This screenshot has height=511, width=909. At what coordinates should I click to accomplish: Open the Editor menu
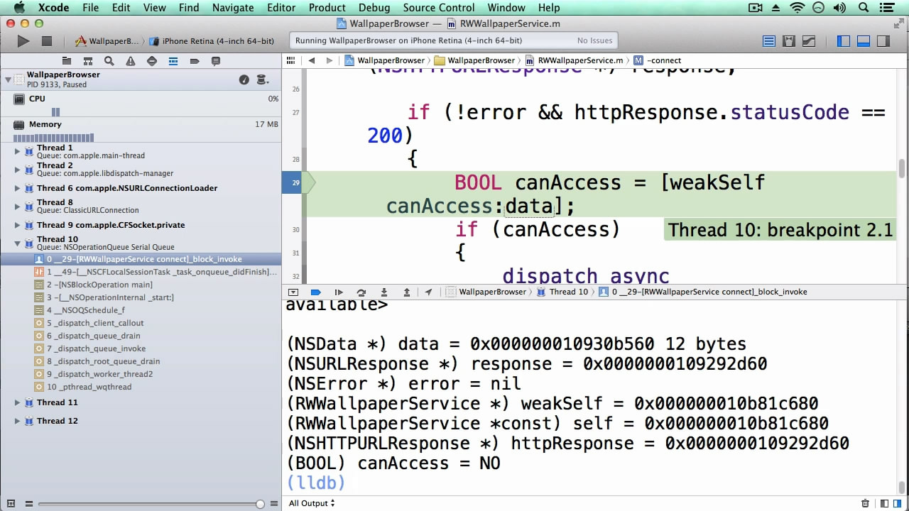coord(281,8)
